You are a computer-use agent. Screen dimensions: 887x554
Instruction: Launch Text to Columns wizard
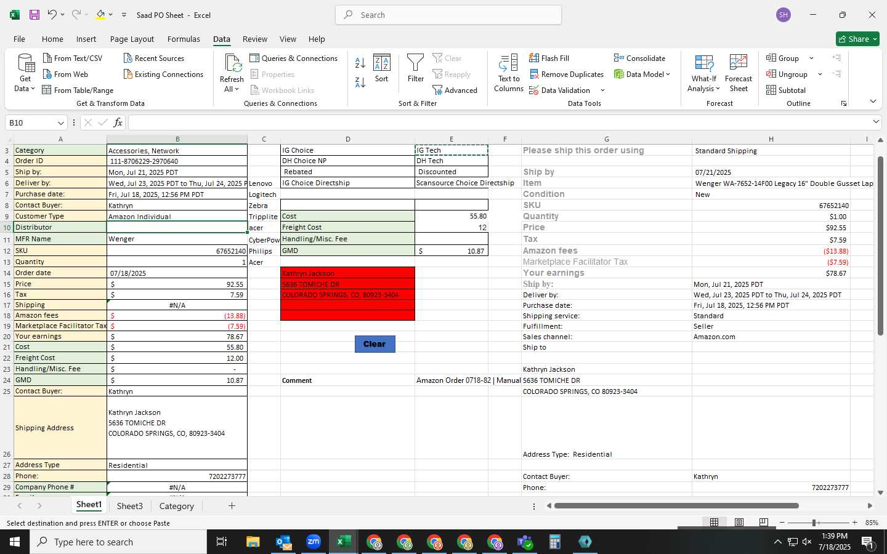click(509, 73)
